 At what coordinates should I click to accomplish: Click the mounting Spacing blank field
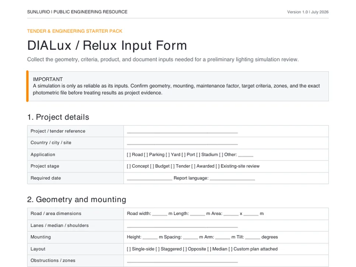191,238
